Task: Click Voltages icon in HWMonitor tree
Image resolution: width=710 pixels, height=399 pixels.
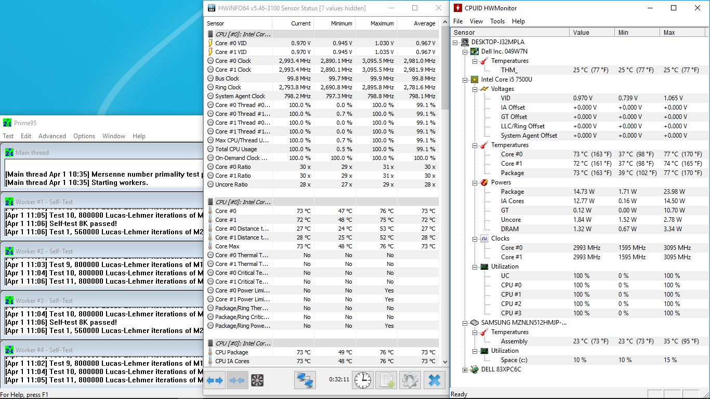Action: [x=484, y=89]
